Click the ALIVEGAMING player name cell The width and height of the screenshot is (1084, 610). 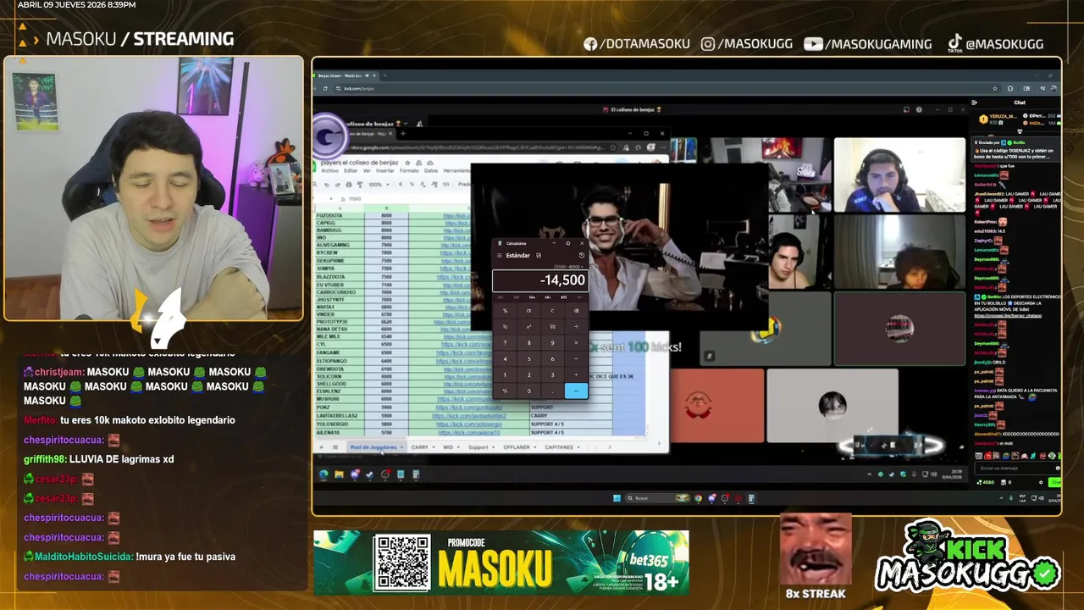(x=340, y=246)
